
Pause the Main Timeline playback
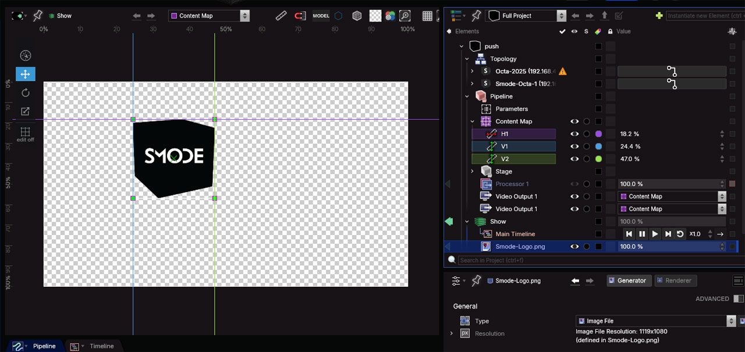[642, 234]
